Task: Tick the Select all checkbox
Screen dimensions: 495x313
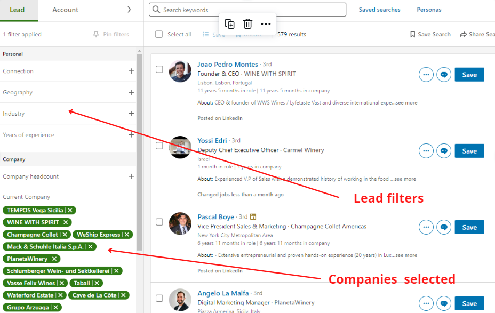Action: tap(159, 34)
